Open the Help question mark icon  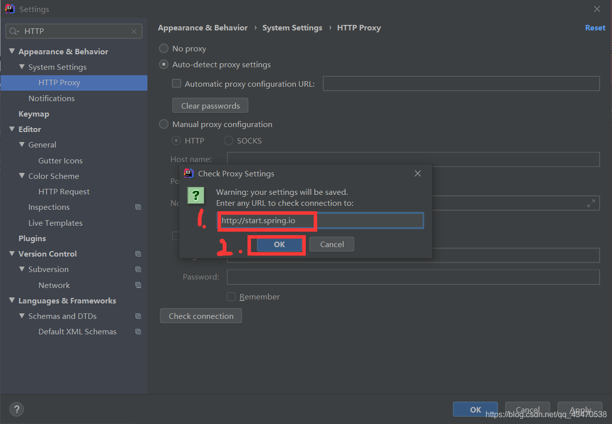[16, 409]
